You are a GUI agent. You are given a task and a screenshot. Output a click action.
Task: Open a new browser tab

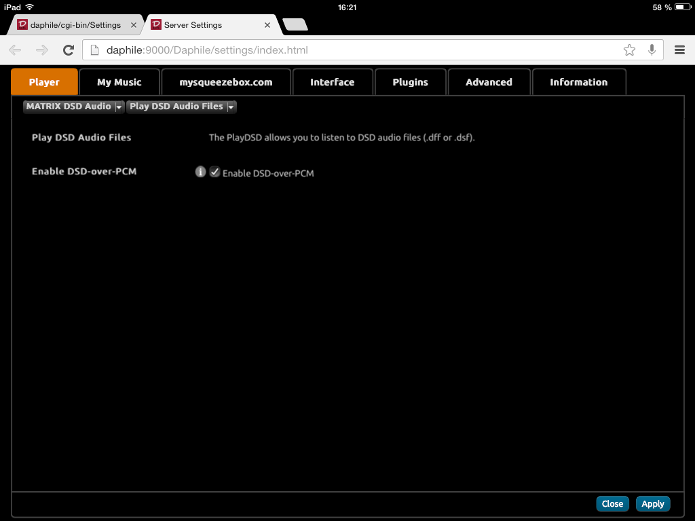pos(295,25)
